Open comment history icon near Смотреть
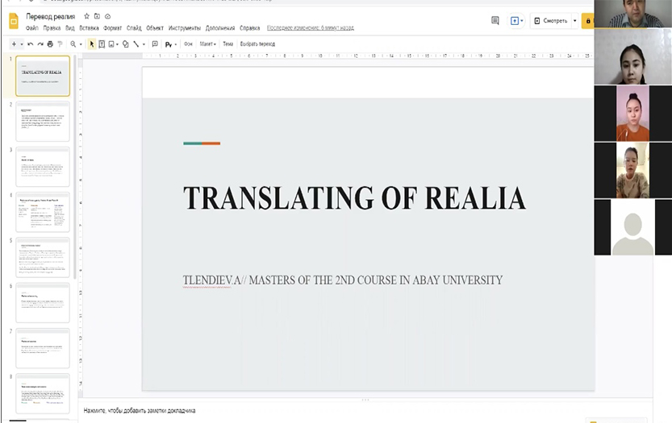Viewport: 672px width, 423px height. pyautogui.click(x=495, y=21)
